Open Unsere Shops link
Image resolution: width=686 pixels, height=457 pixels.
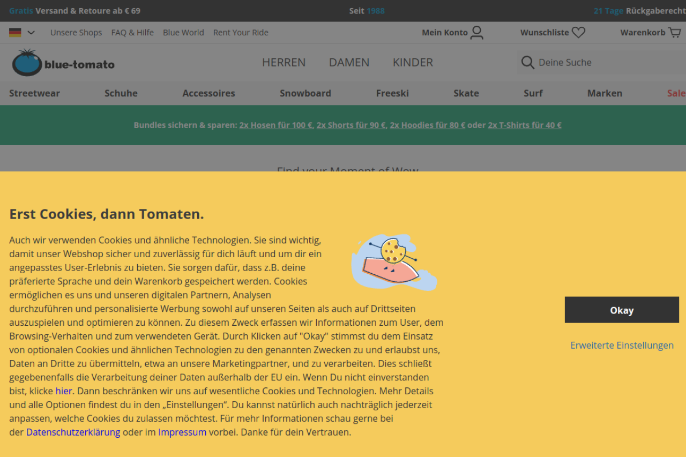pos(76,33)
